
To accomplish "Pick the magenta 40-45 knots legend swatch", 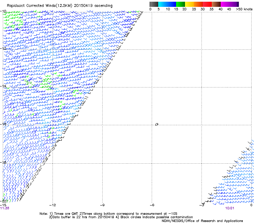I will (225, 4).
